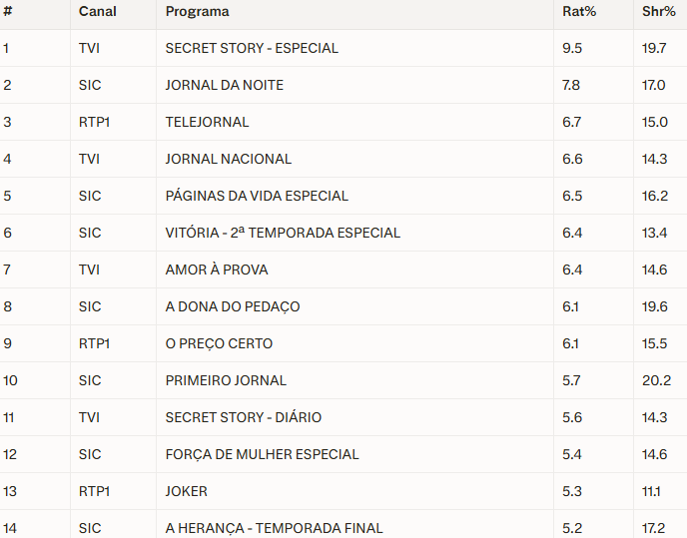The image size is (687, 538).
Task: Click the Canal column header
Action: (97, 12)
